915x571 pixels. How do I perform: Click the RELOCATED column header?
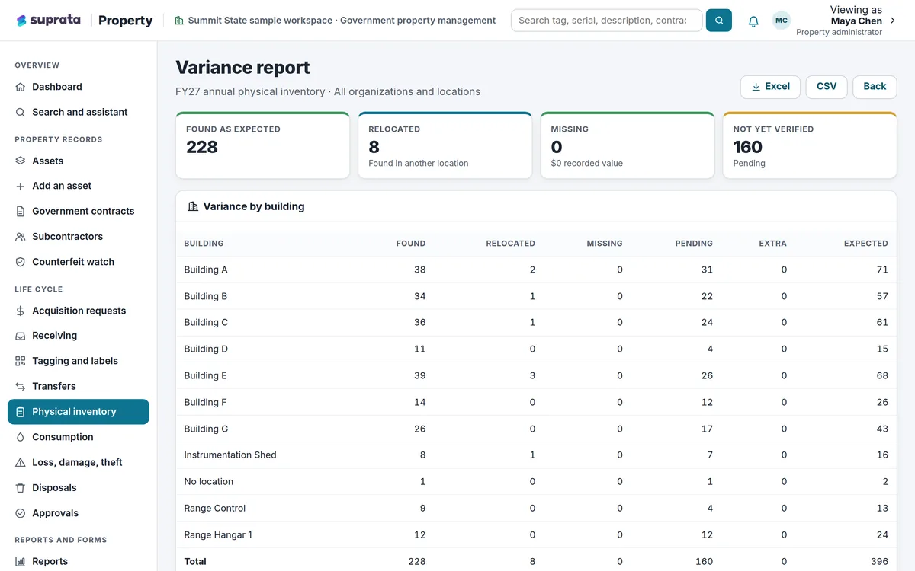coord(511,244)
